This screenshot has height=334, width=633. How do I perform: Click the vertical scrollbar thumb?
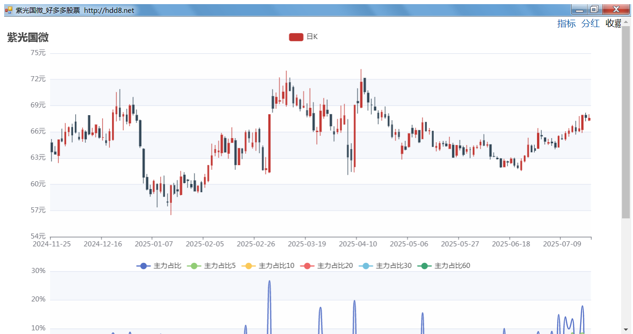[x=626, y=122]
